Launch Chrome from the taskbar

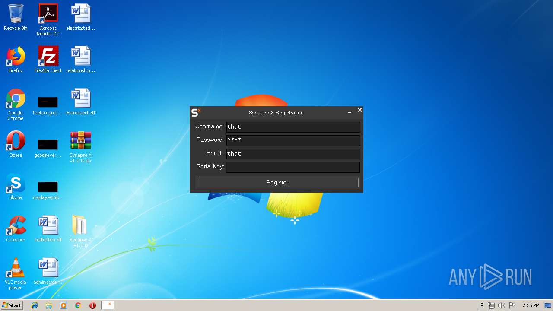pos(78,305)
